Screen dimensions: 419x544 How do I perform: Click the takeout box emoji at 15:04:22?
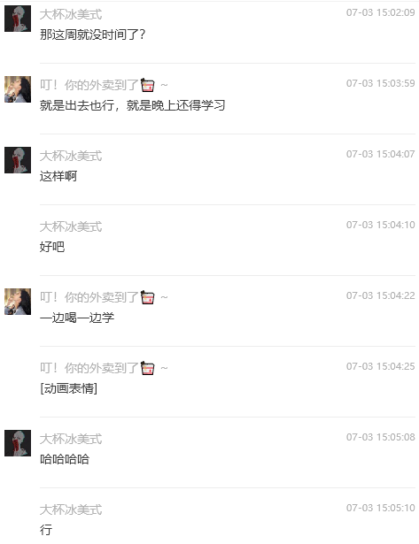[147, 297]
